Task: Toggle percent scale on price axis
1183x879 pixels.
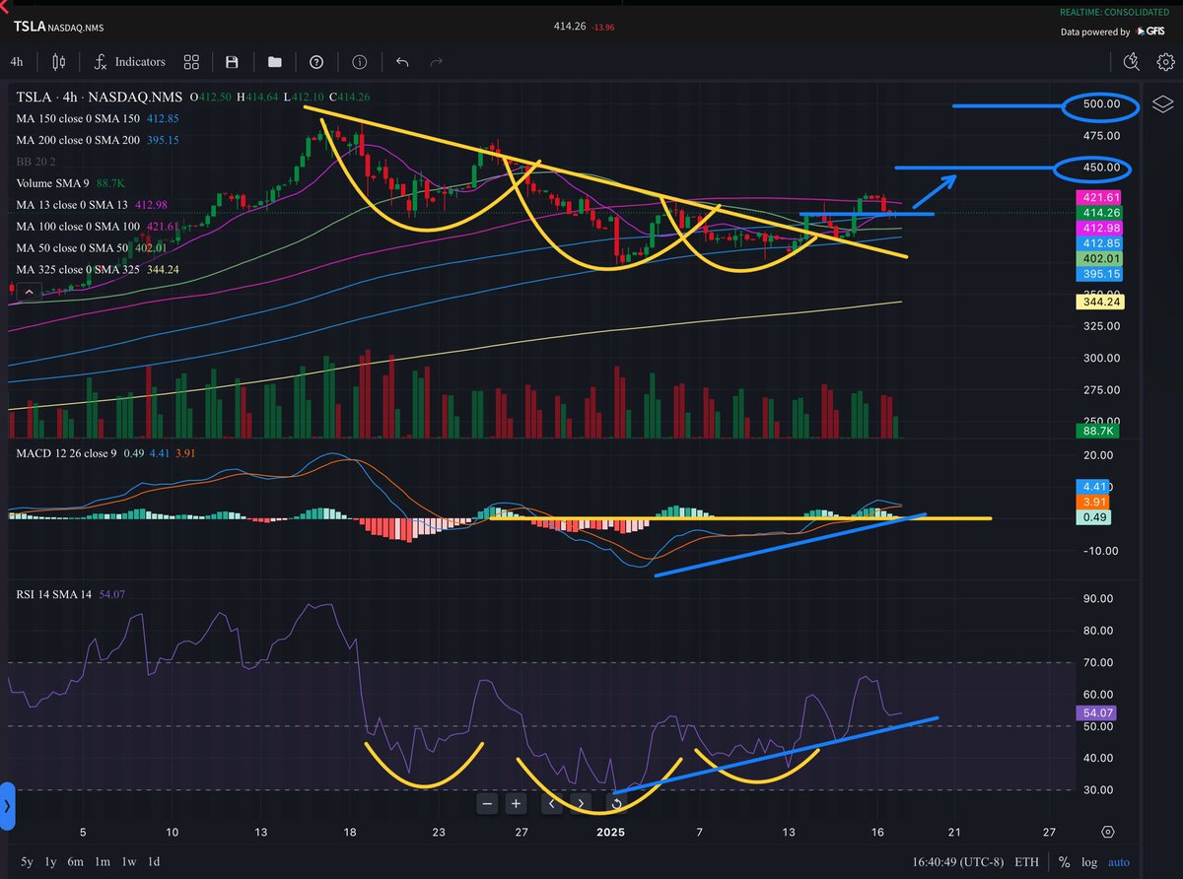Action: coord(1064,861)
